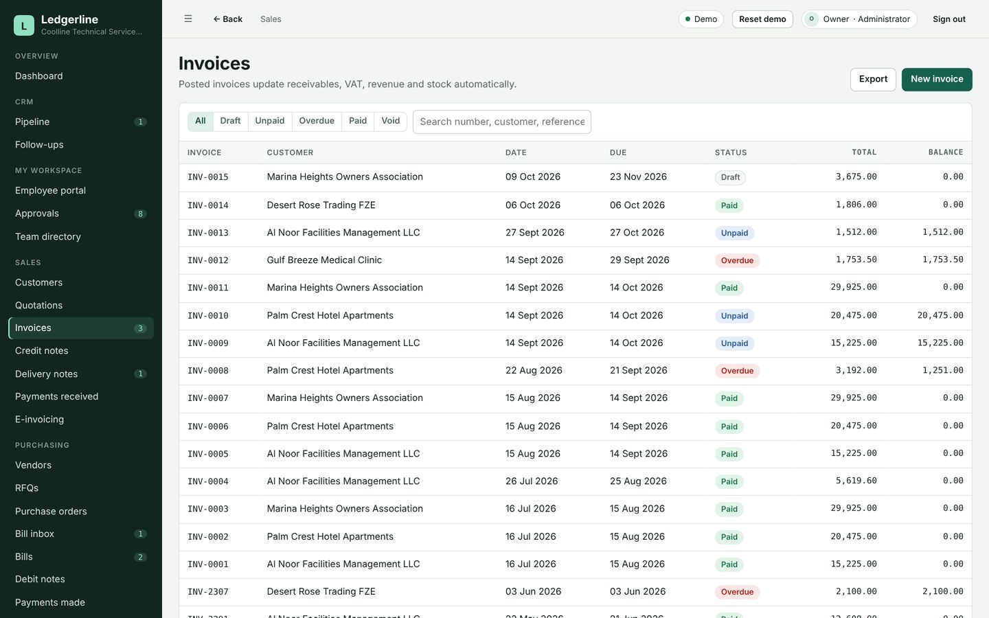Open Team directory
989x618 pixels.
click(81, 237)
